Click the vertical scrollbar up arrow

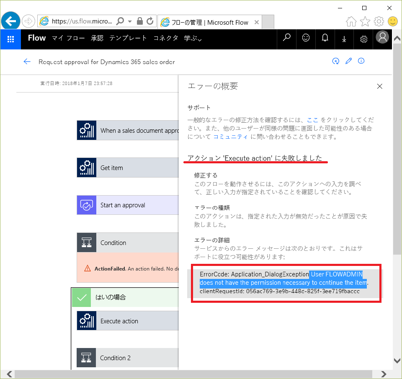point(397,39)
